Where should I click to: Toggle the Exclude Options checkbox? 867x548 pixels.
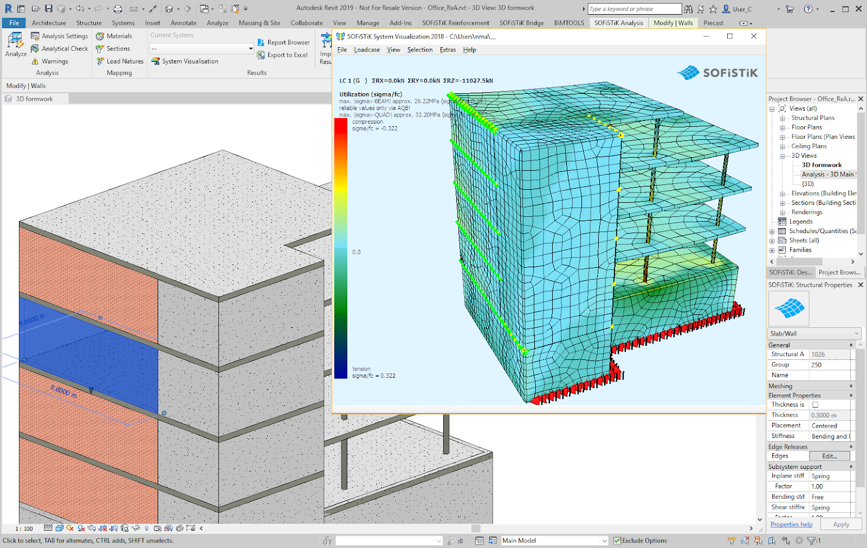tap(617, 540)
